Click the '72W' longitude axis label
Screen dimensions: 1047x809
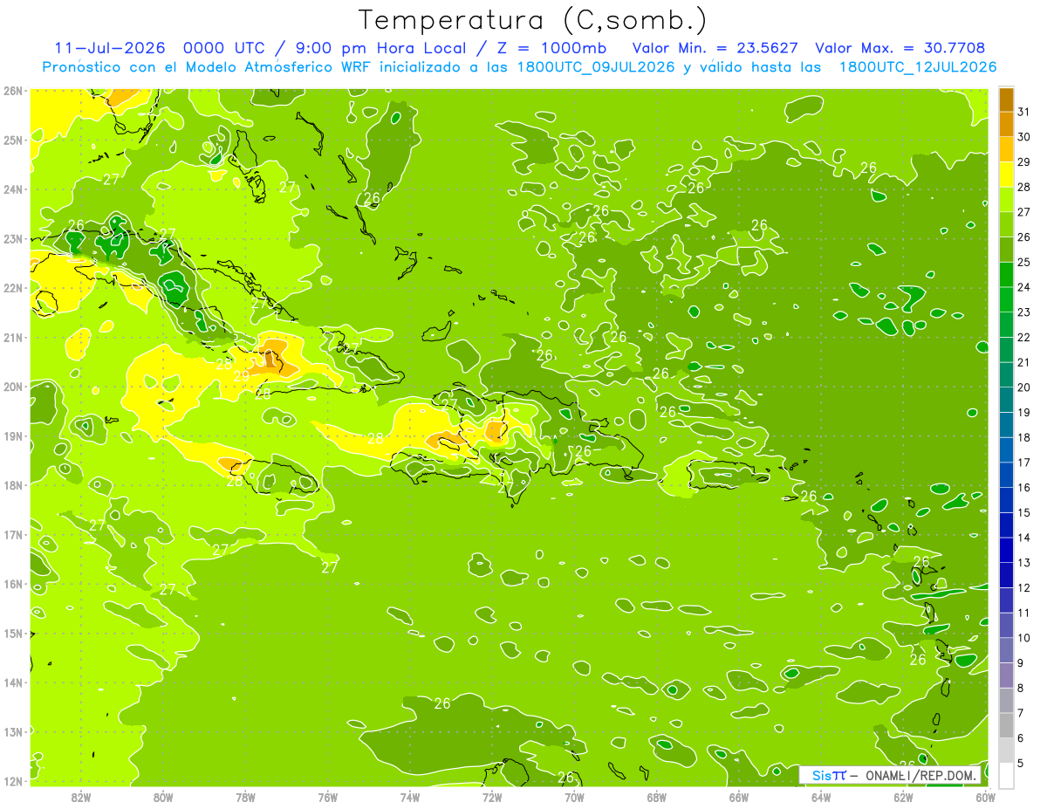492,797
